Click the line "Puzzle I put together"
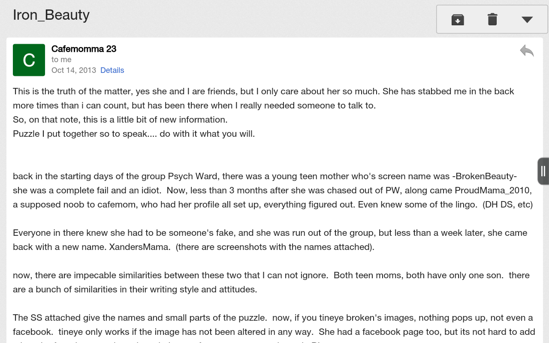The height and width of the screenshot is (343, 549). [134, 134]
